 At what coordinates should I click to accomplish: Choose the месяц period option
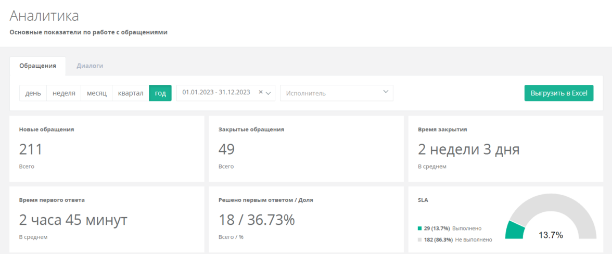(x=97, y=93)
